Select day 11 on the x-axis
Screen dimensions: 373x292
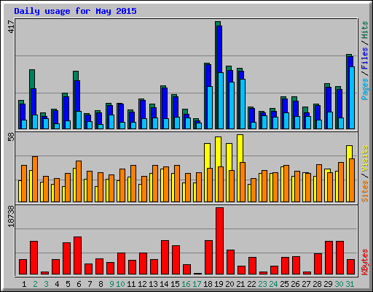(131, 284)
